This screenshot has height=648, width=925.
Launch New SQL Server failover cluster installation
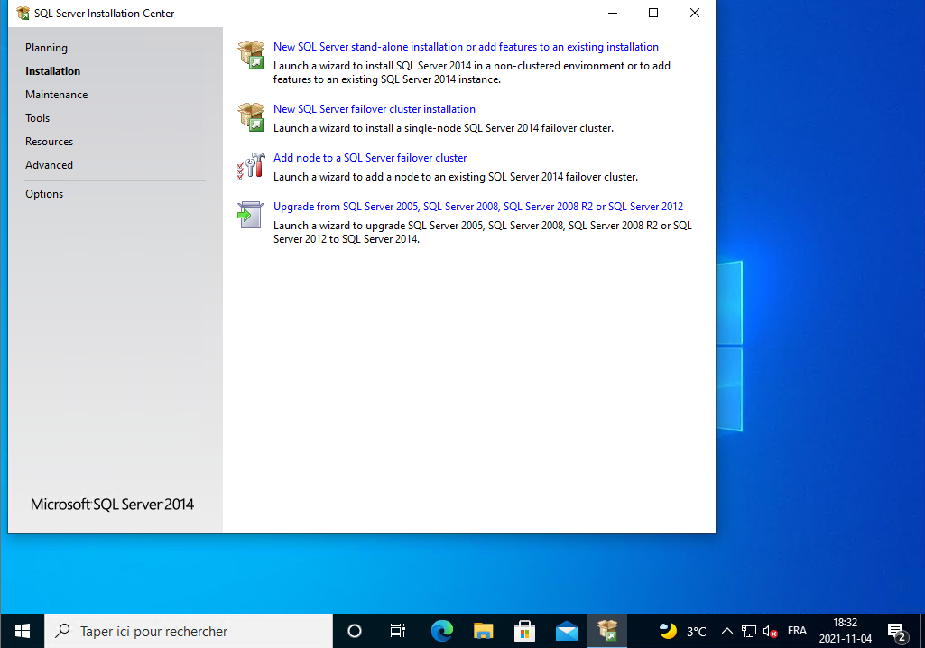tap(374, 109)
